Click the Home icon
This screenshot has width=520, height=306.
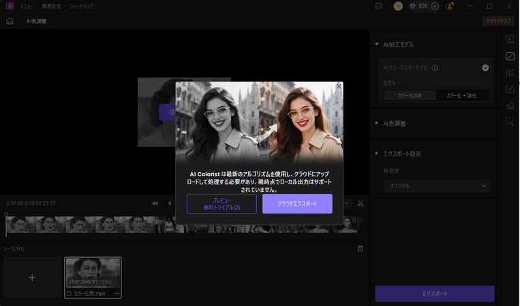(10, 21)
